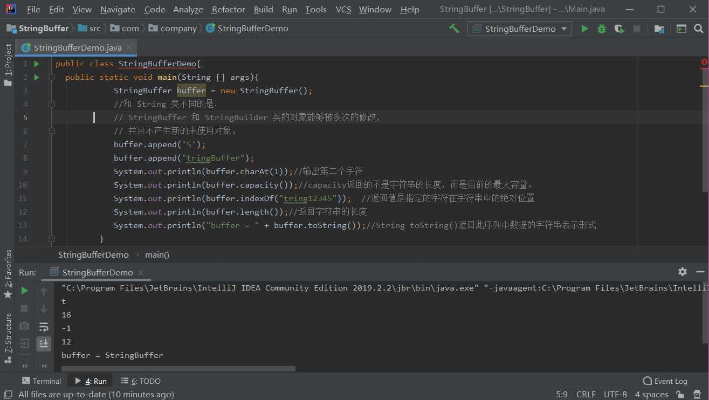
Task: Open the Project Structure folder icon
Action: 659,29
